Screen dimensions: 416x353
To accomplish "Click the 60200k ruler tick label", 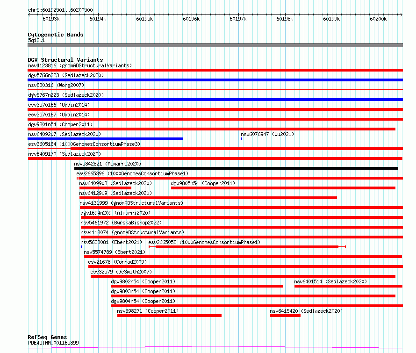I will [x=378, y=19].
